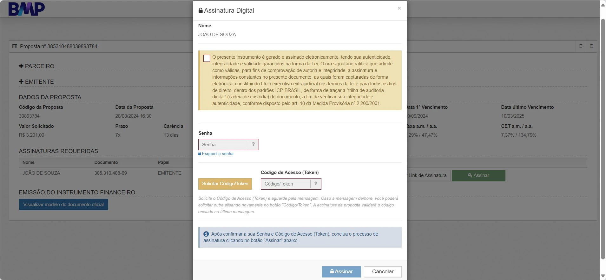Screen dimensions: 606x280
Task: Click the value R$ 3.201,00
Action: tap(31, 135)
